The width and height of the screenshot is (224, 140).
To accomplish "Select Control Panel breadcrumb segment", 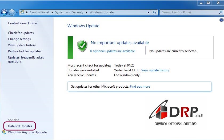I will [x=39, y=12].
